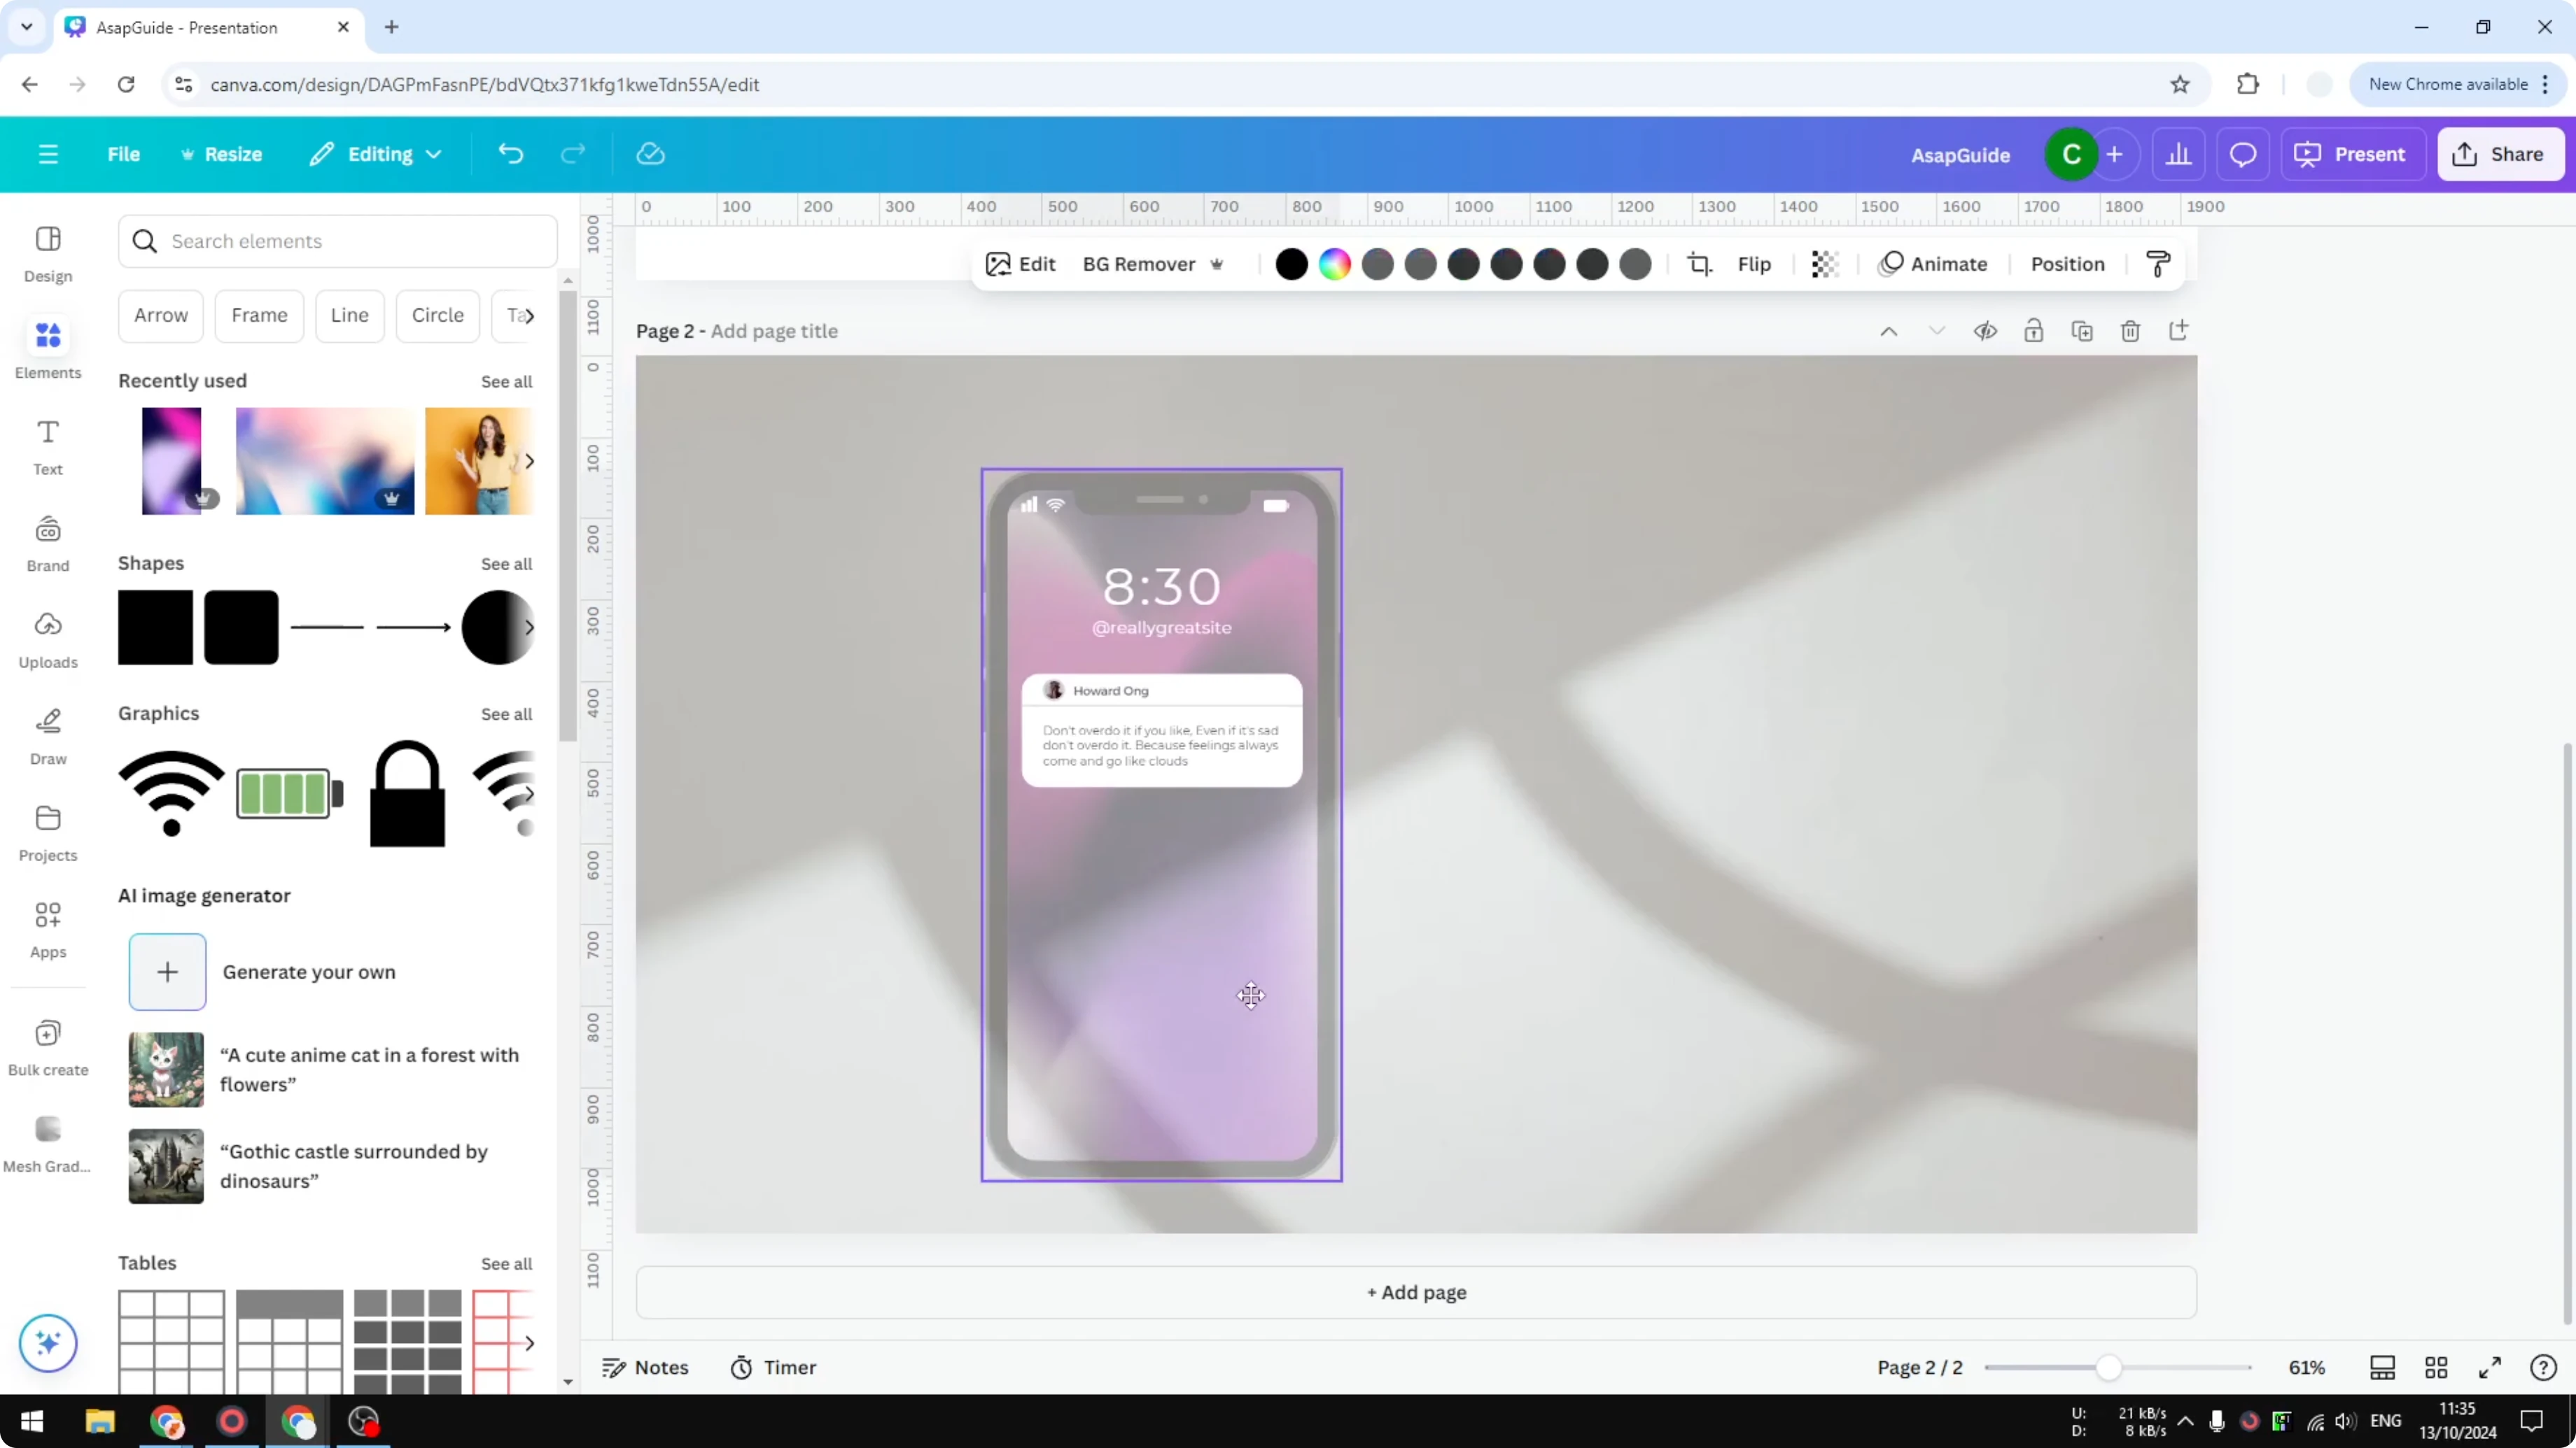
Task: Open the Brand panel
Action: coord(48,543)
